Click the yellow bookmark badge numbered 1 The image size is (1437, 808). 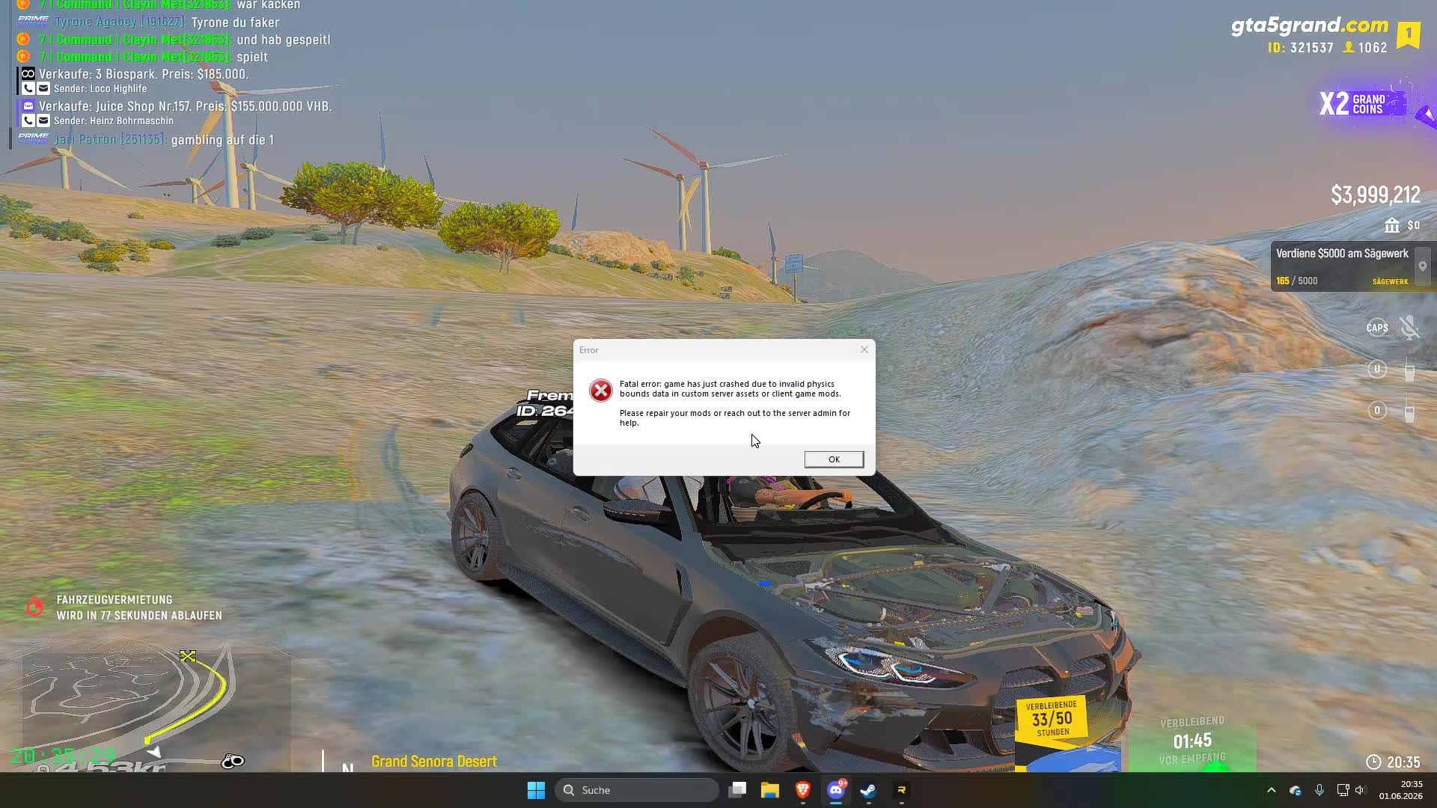[x=1409, y=34]
